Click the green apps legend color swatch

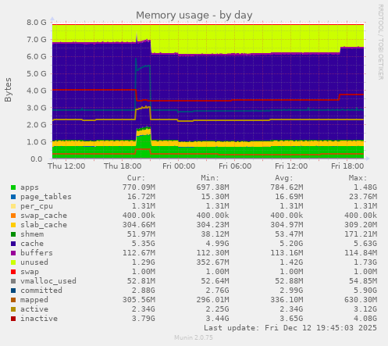13,187
